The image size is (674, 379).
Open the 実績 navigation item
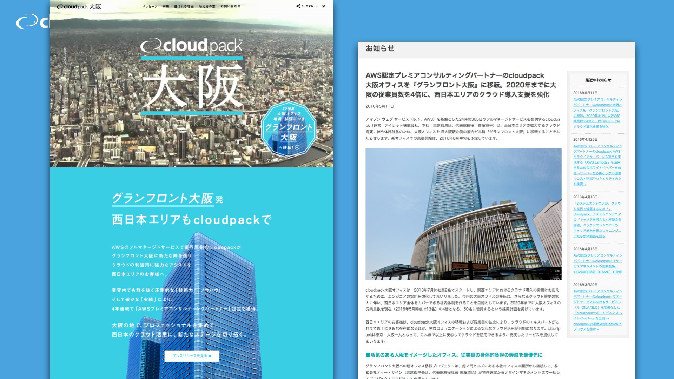coord(166,6)
